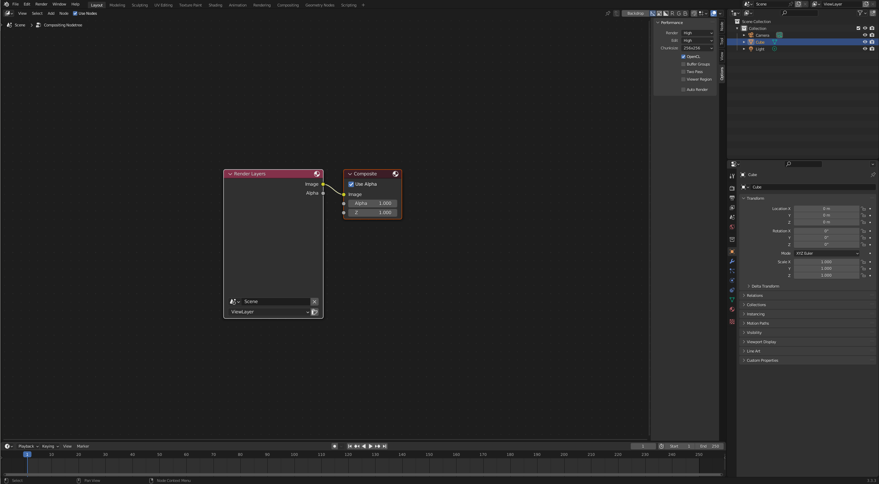
Task: Open the Texture properties tab
Action: (x=732, y=322)
